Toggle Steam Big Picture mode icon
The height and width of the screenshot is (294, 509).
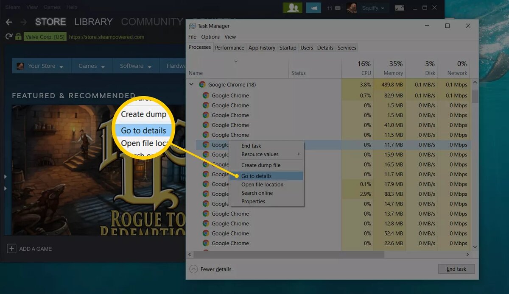pyautogui.click(x=400, y=8)
